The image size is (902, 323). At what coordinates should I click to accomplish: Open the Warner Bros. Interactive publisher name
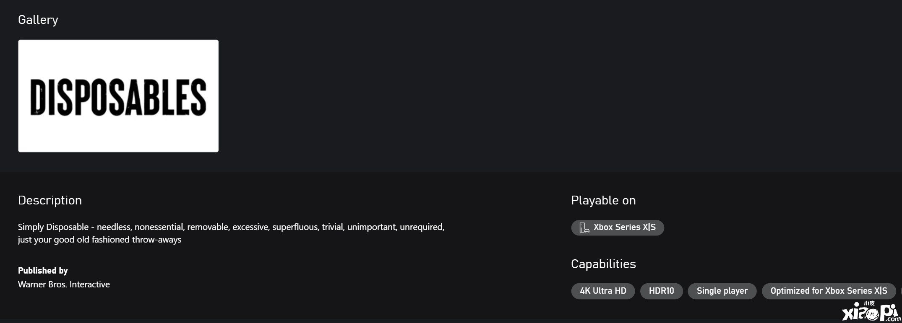[64, 284]
